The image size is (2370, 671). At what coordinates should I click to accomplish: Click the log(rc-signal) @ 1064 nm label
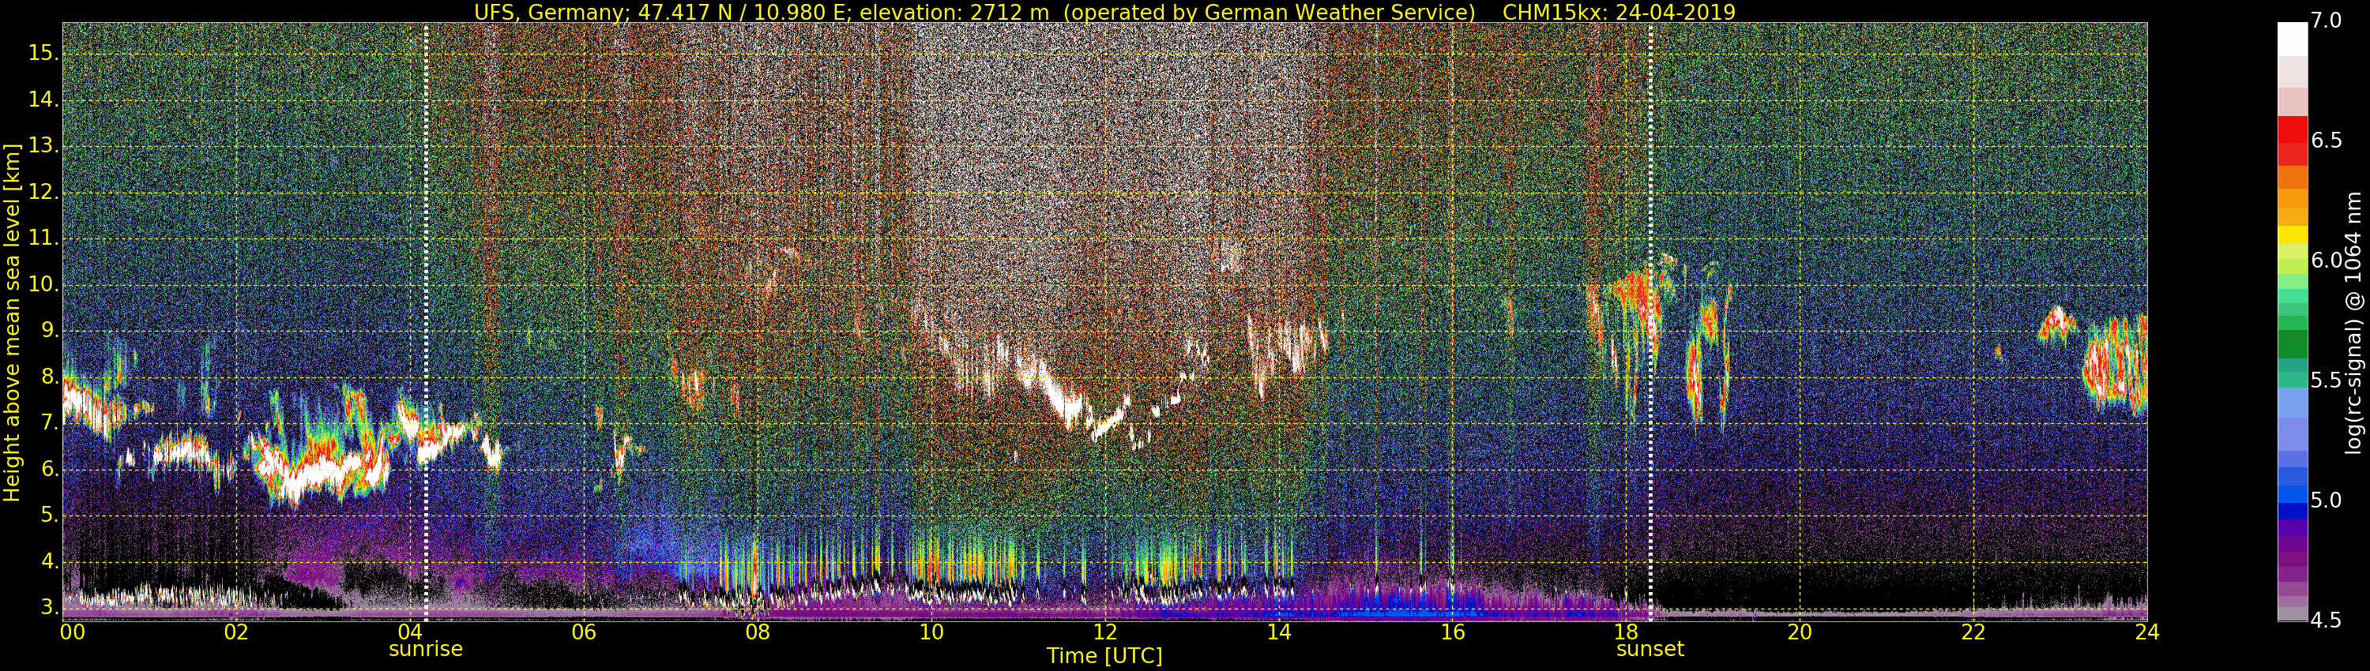2353,322
